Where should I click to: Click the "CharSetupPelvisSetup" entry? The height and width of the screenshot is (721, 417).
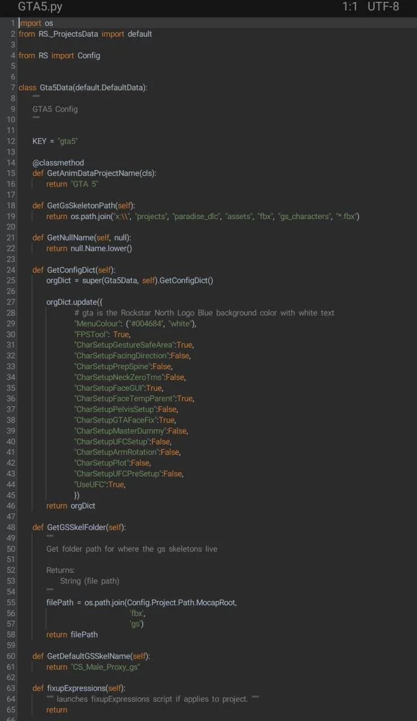pyautogui.click(x=126, y=409)
